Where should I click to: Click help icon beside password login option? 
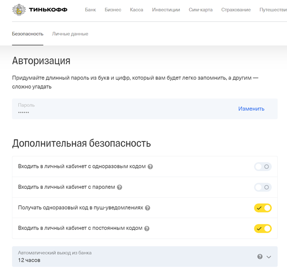point(120,187)
